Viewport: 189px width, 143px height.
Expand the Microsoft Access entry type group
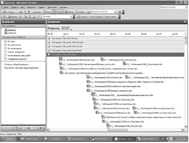(x=49, y=38)
